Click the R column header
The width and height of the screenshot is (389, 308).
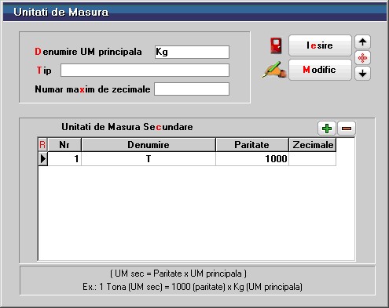click(x=42, y=145)
